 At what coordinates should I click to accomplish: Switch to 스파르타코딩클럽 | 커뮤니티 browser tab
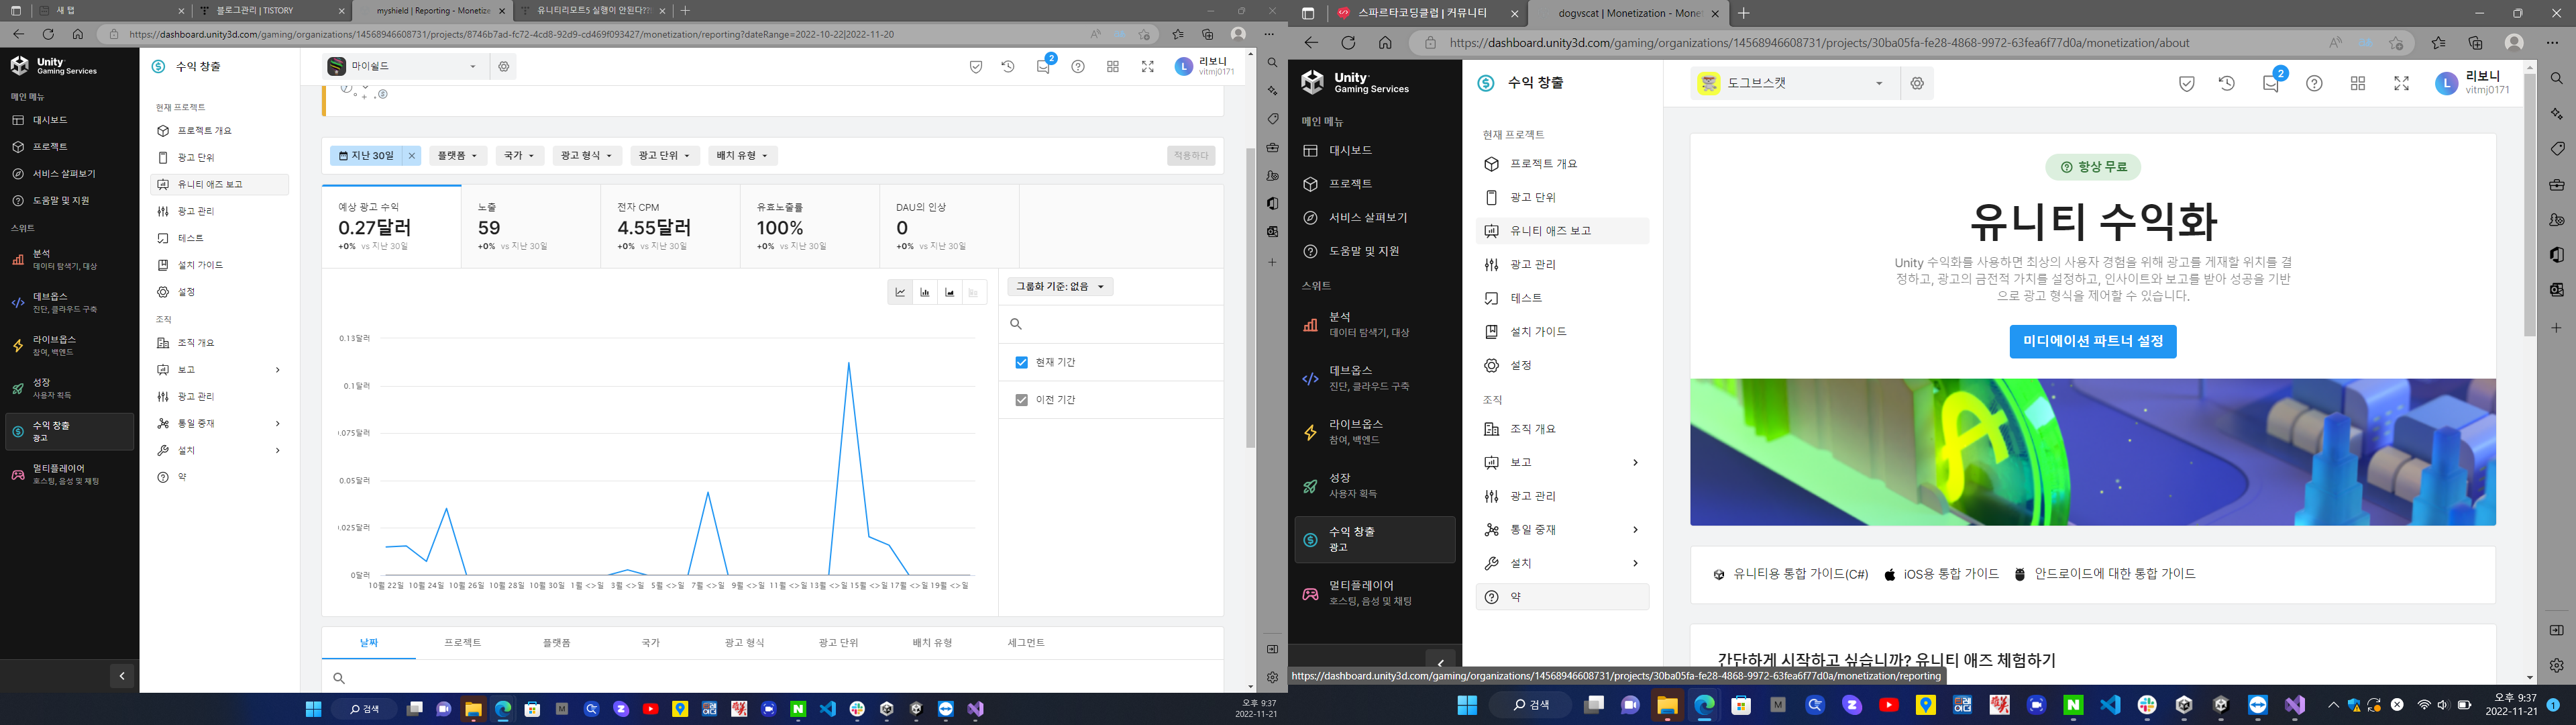pos(1427,14)
